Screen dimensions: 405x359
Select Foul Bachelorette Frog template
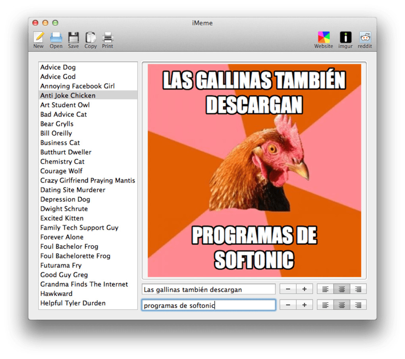[x=88, y=256]
